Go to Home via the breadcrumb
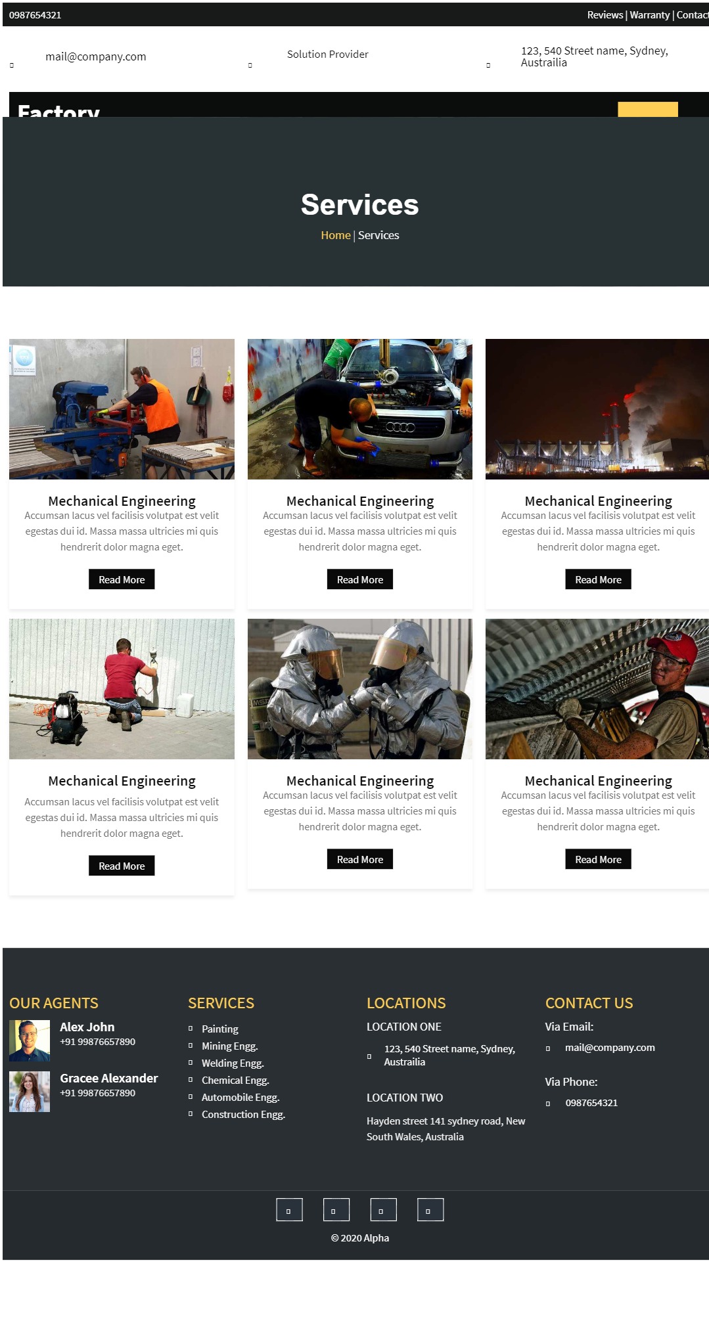This screenshot has height=1338, width=709. click(336, 235)
